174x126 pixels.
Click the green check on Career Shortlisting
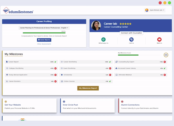[x=110, y=62]
